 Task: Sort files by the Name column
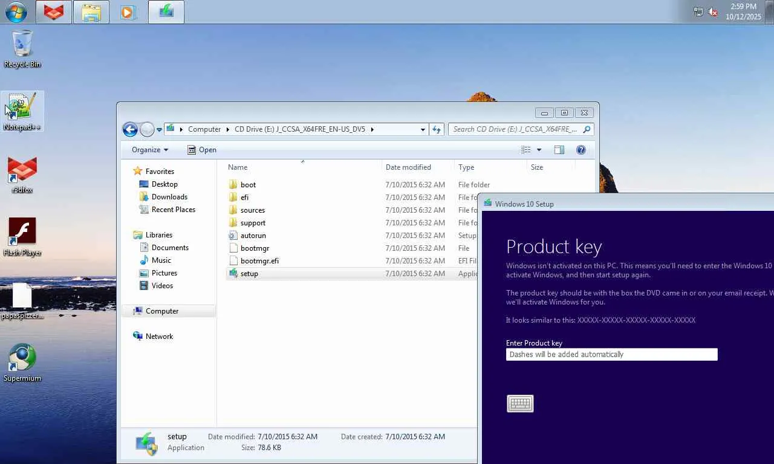pyautogui.click(x=304, y=167)
